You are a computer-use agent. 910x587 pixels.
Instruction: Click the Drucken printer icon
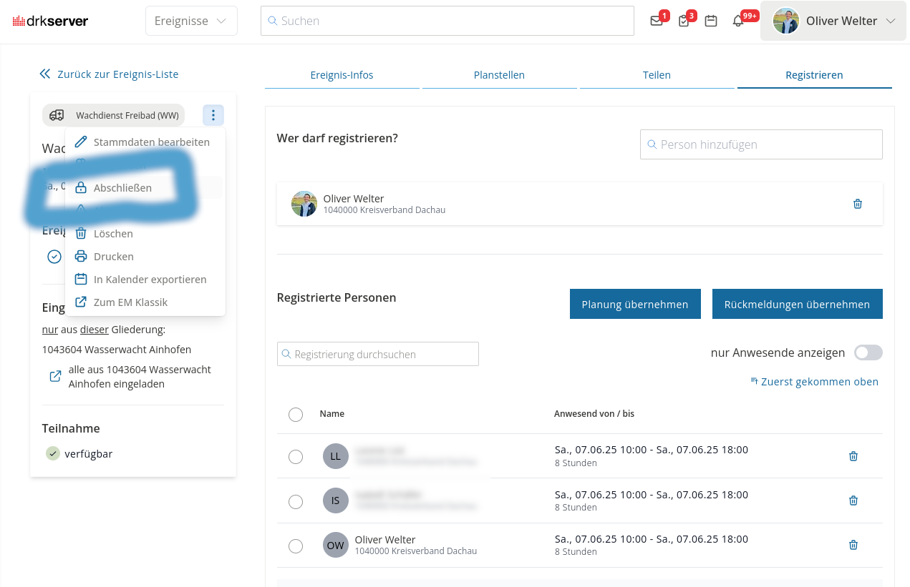[82, 256]
